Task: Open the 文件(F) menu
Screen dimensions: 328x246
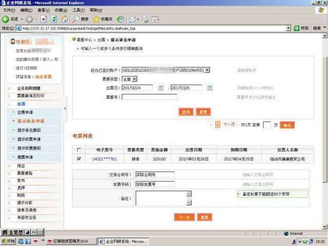Action: pyautogui.click(x=9, y=10)
